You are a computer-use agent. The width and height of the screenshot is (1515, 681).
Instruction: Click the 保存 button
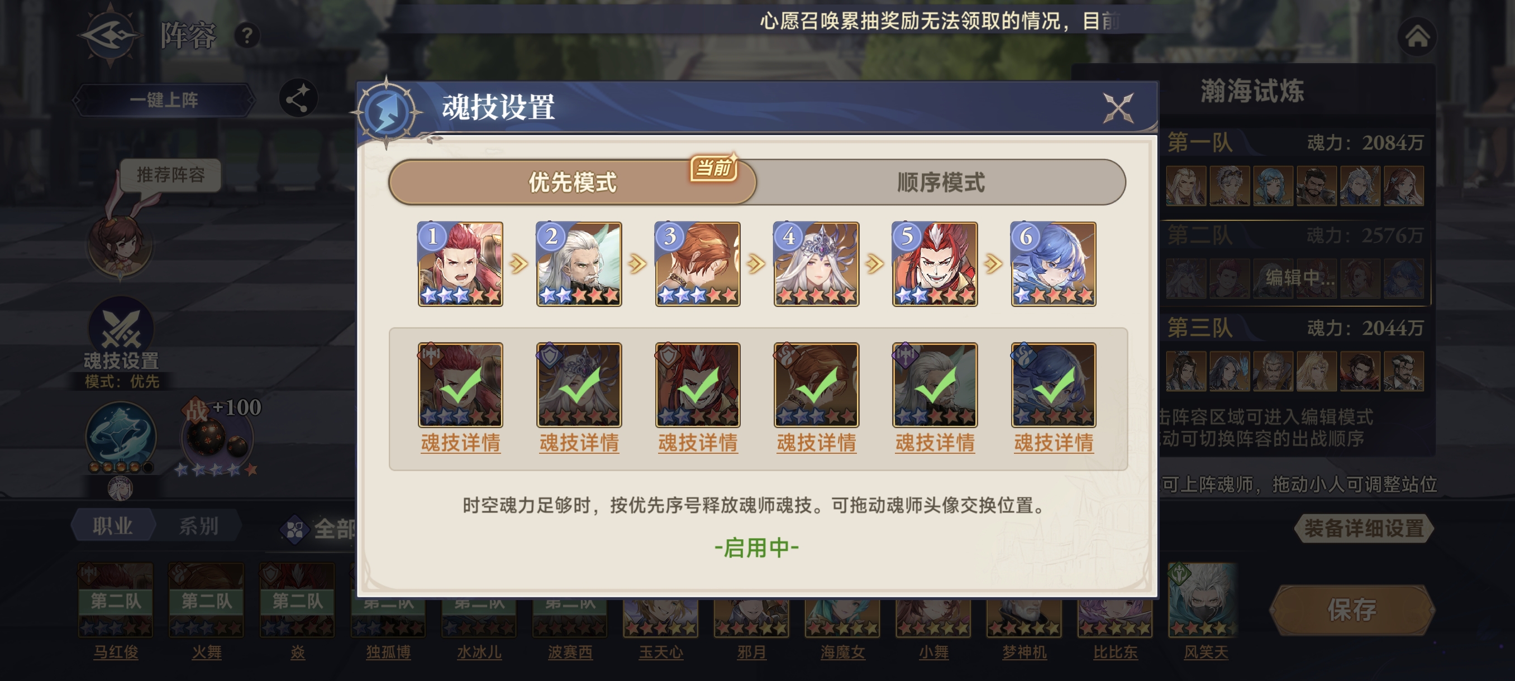[1352, 610]
